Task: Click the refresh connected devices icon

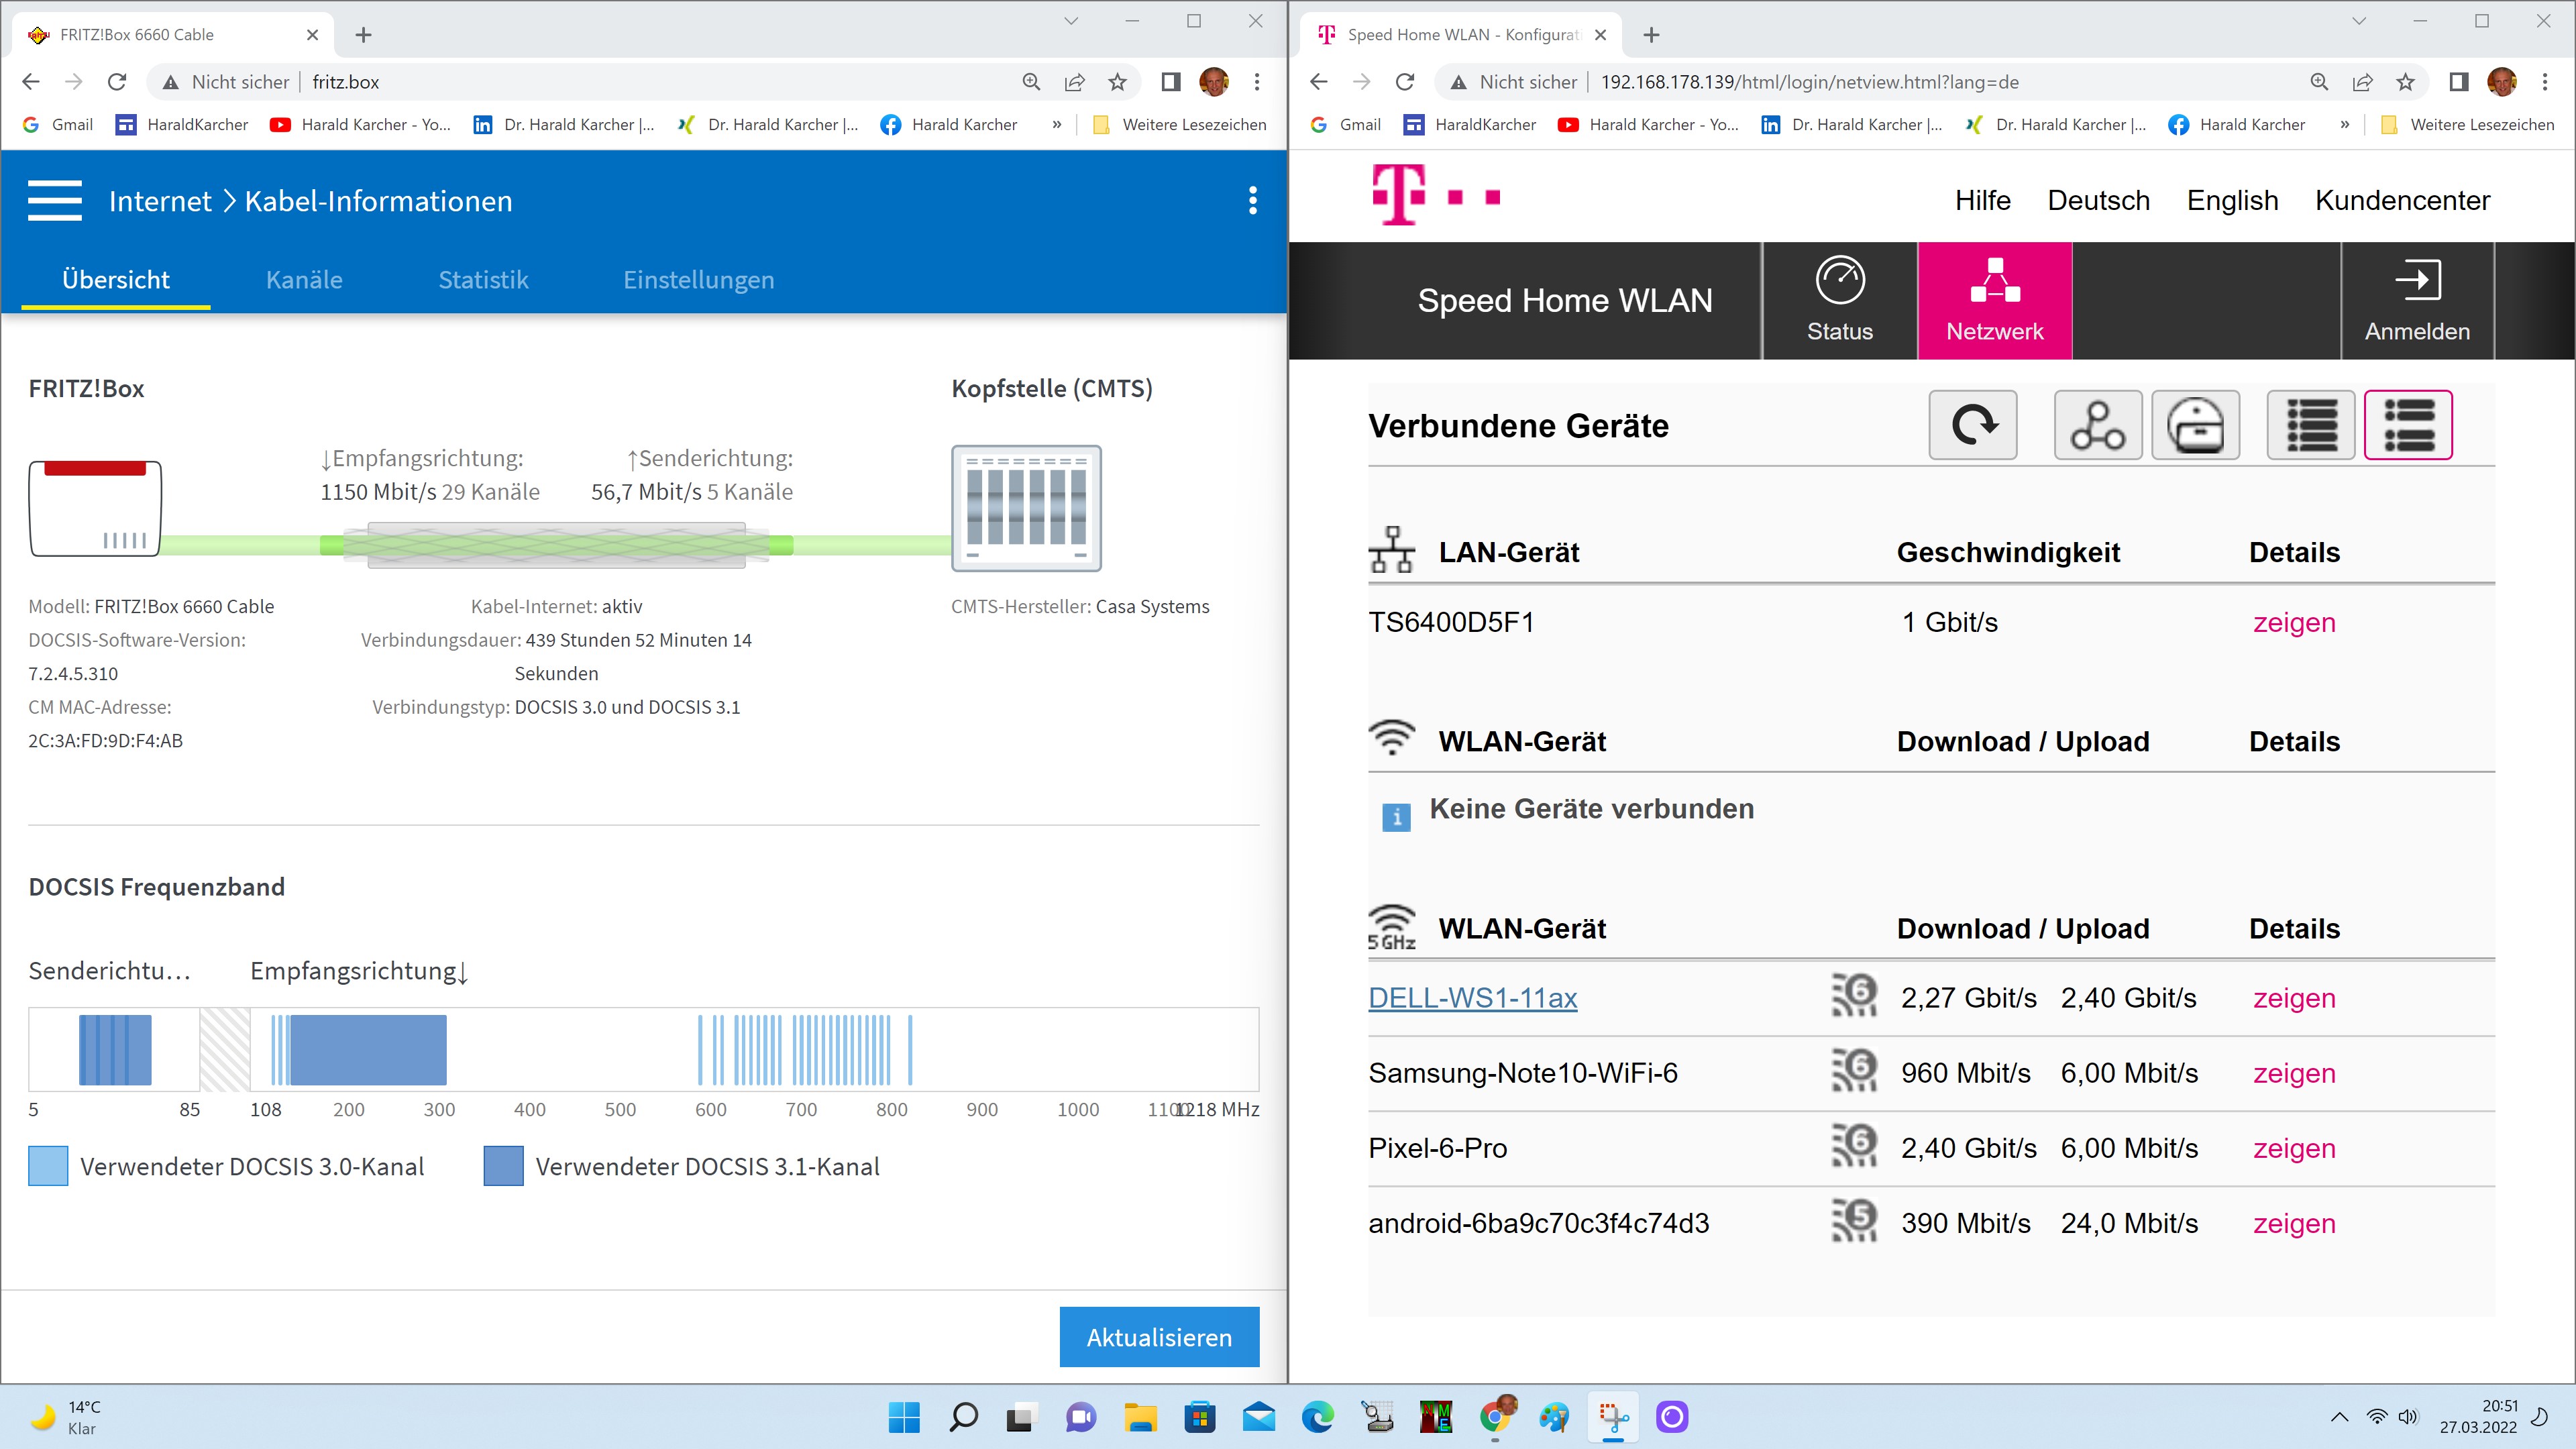Action: point(1972,425)
